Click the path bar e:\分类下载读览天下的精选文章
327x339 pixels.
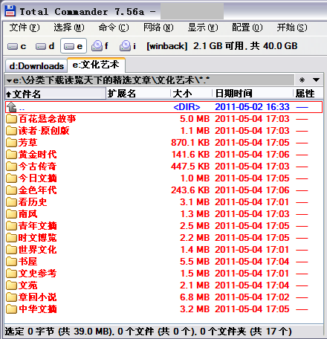pyautogui.click(x=149, y=80)
